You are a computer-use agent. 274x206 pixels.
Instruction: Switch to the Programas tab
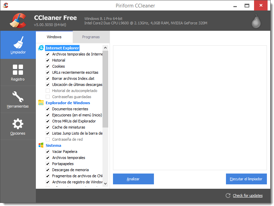click(91, 37)
